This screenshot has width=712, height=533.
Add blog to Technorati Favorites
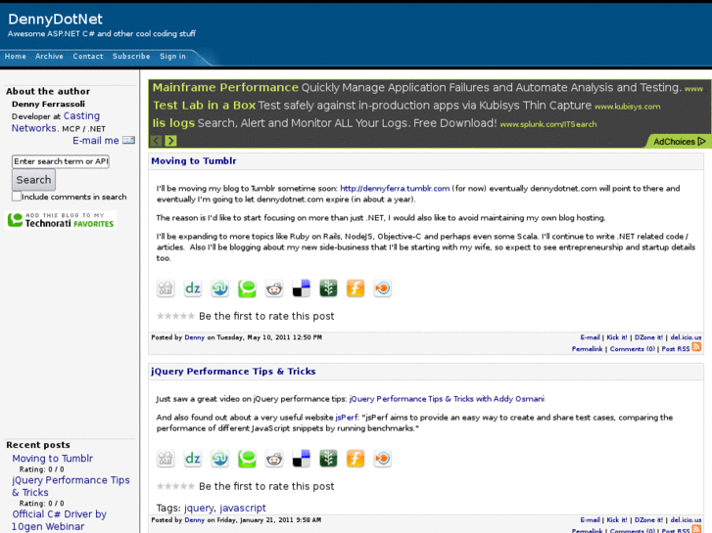pos(61,220)
